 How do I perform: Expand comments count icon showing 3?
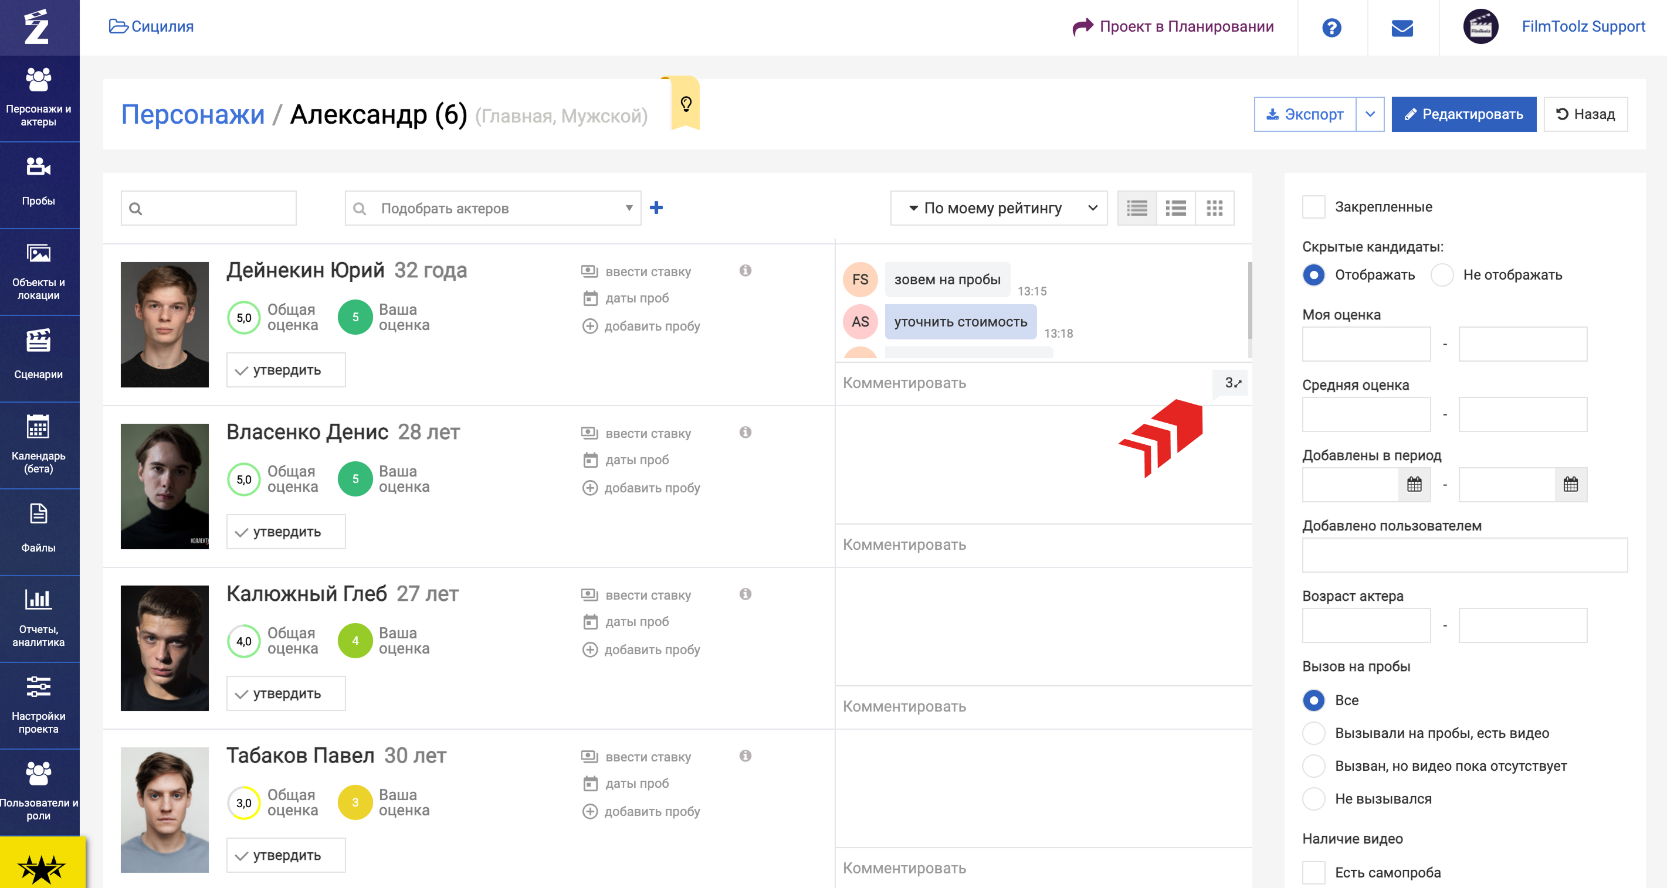pyautogui.click(x=1232, y=383)
